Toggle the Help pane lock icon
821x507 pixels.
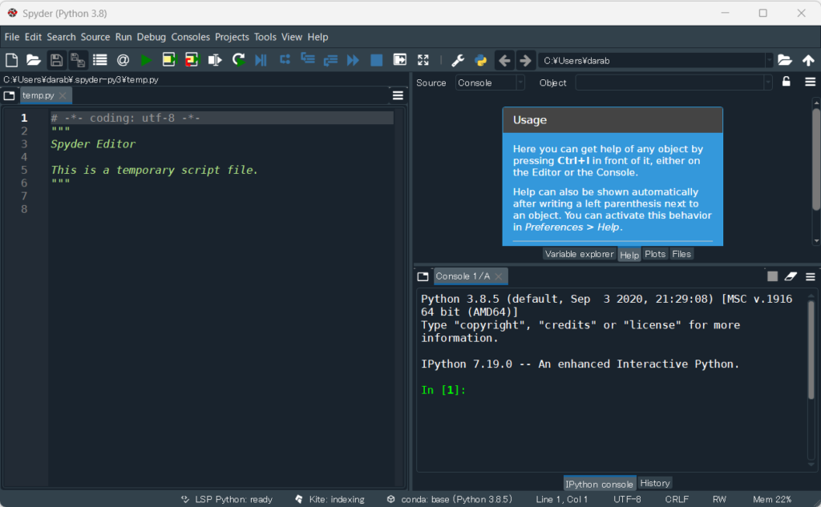786,82
